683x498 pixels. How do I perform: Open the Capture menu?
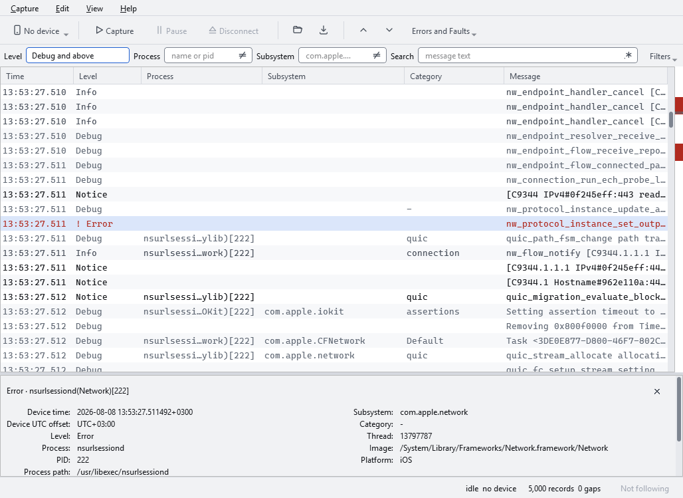(25, 8)
